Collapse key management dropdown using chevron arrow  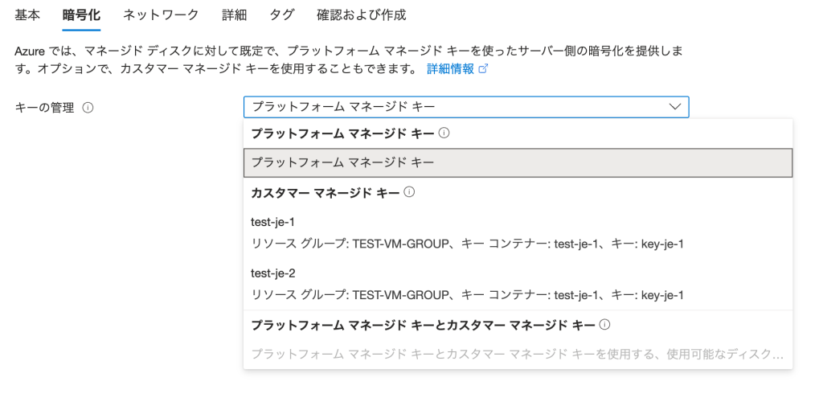[x=674, y=107]
